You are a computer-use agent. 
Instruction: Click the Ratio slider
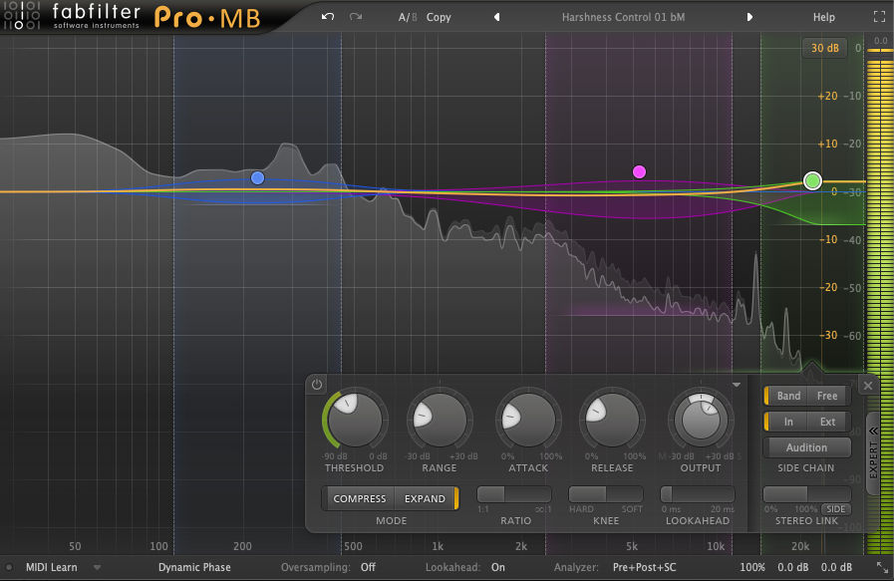[x=514, y=493]
